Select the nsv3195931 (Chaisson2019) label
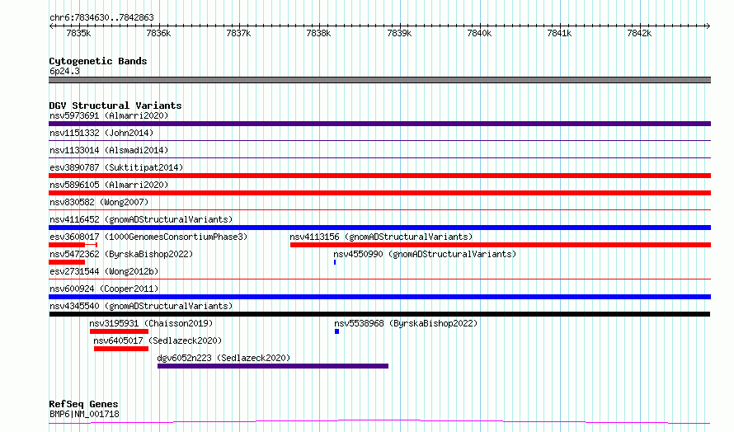Image resolution: width=734 pixels, height=432 pixels. point(151,323)
